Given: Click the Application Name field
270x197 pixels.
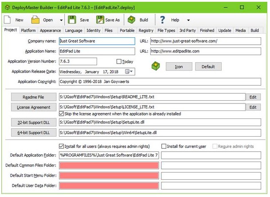Looking at the screenshot, I should point(97,51).
